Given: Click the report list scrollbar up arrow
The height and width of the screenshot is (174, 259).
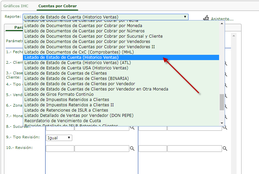Looking at the screenshot, I should [222, 23].
